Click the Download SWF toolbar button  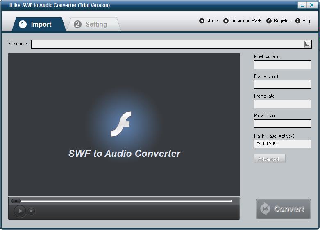click(x=242, y=21)
